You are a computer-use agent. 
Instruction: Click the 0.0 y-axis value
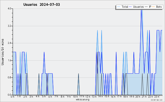9,95
